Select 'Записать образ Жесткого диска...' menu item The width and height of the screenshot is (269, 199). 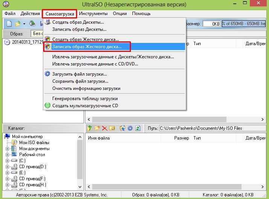point(87,47)
